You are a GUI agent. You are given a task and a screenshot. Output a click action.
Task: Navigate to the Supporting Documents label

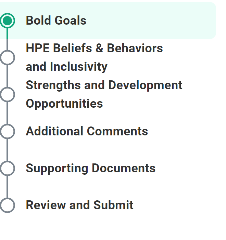click(90, 168)
